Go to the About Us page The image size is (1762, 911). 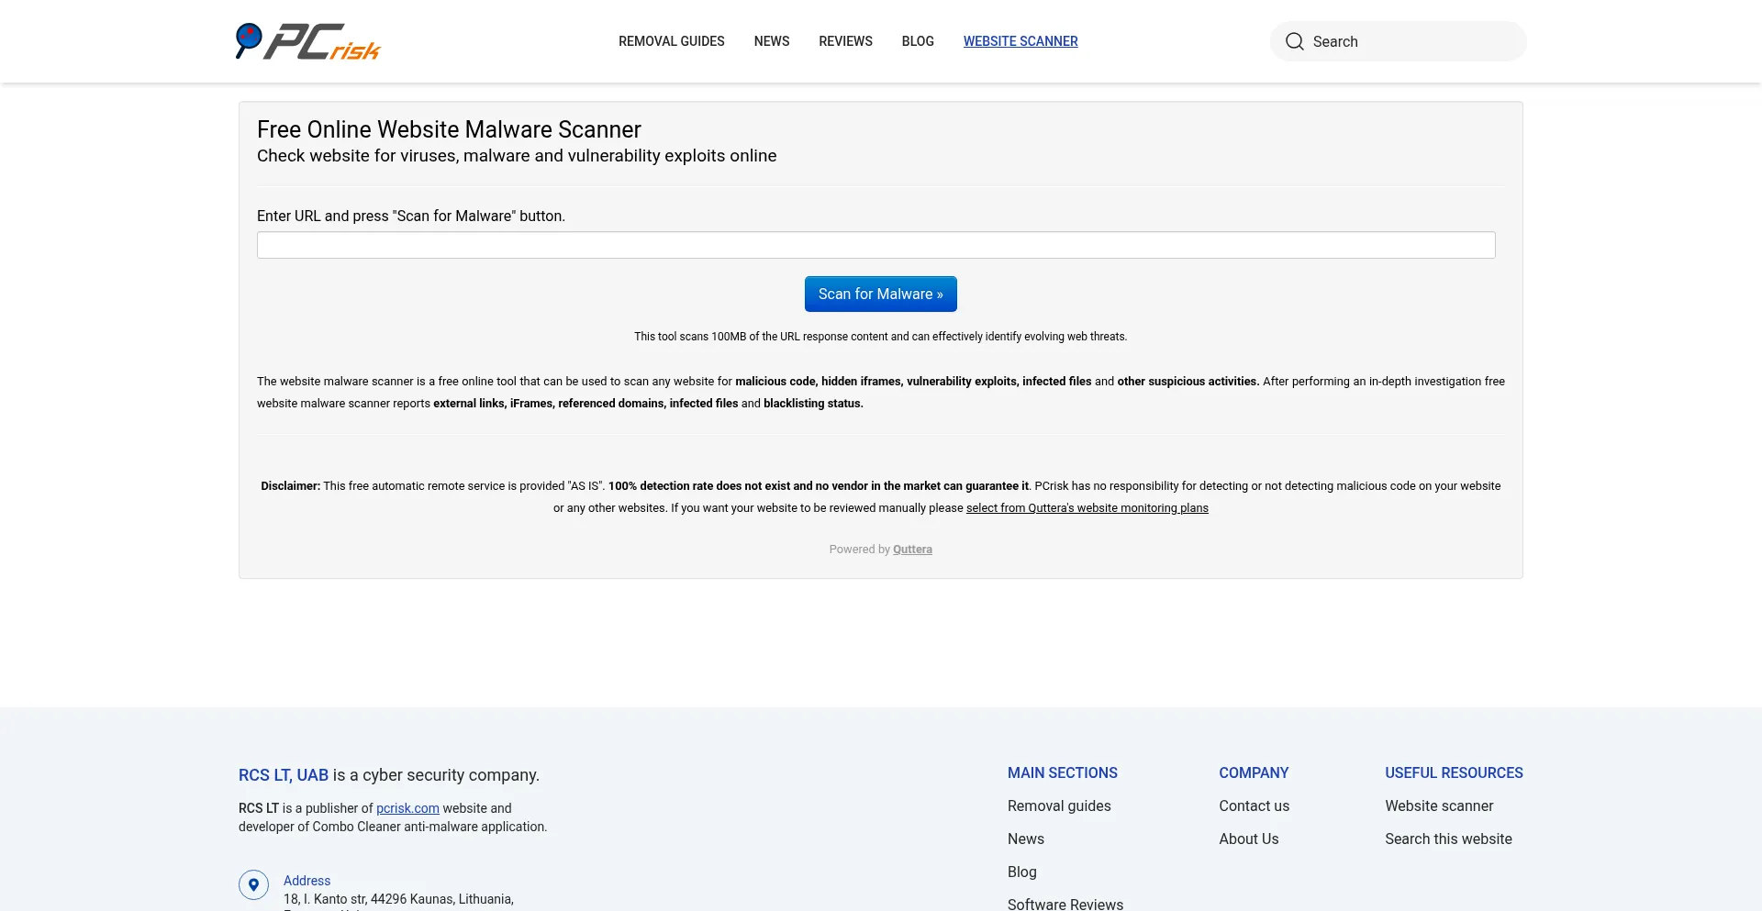pyautogui.click(x=1249, y=839)
